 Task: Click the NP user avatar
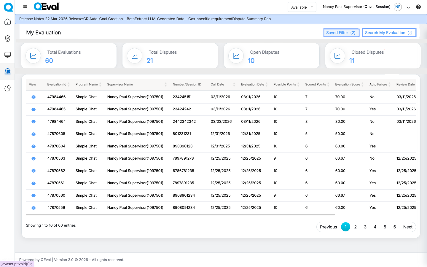coord(398,7)
